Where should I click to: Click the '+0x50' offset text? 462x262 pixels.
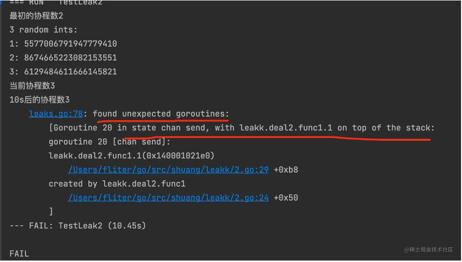pyautogui.click(x=286, y=198)
